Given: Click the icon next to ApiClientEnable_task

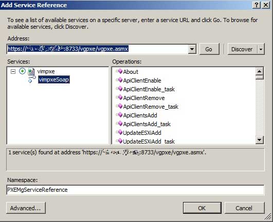Looking at the screenshot, I should (x=119, y=89).
